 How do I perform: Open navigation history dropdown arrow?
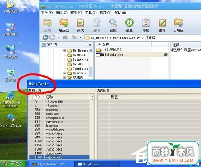(59, 37)
